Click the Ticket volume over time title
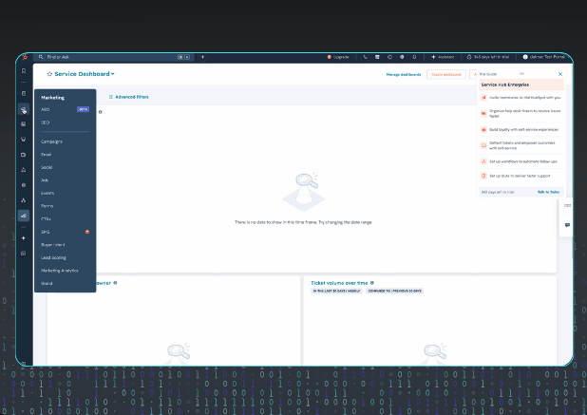 [339, 283]
